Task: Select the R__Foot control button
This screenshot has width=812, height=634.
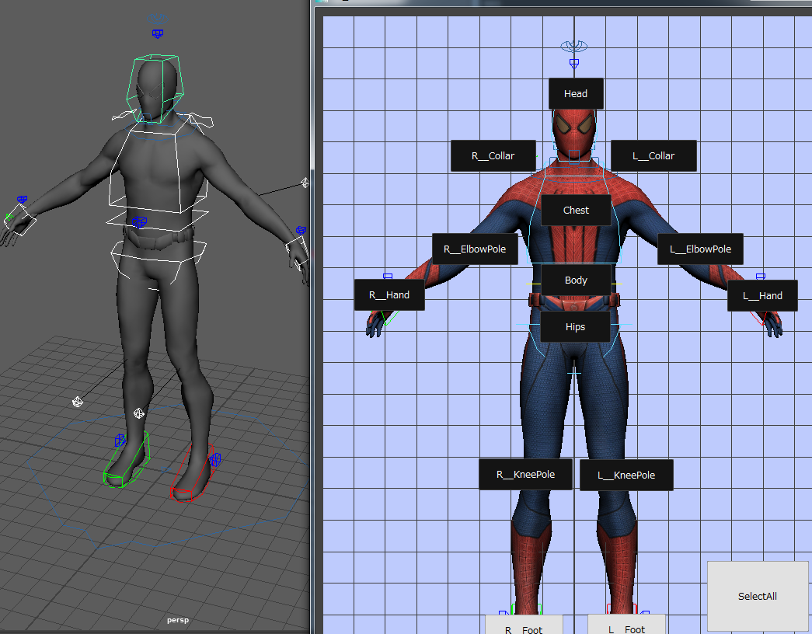Action: point(524,625)
